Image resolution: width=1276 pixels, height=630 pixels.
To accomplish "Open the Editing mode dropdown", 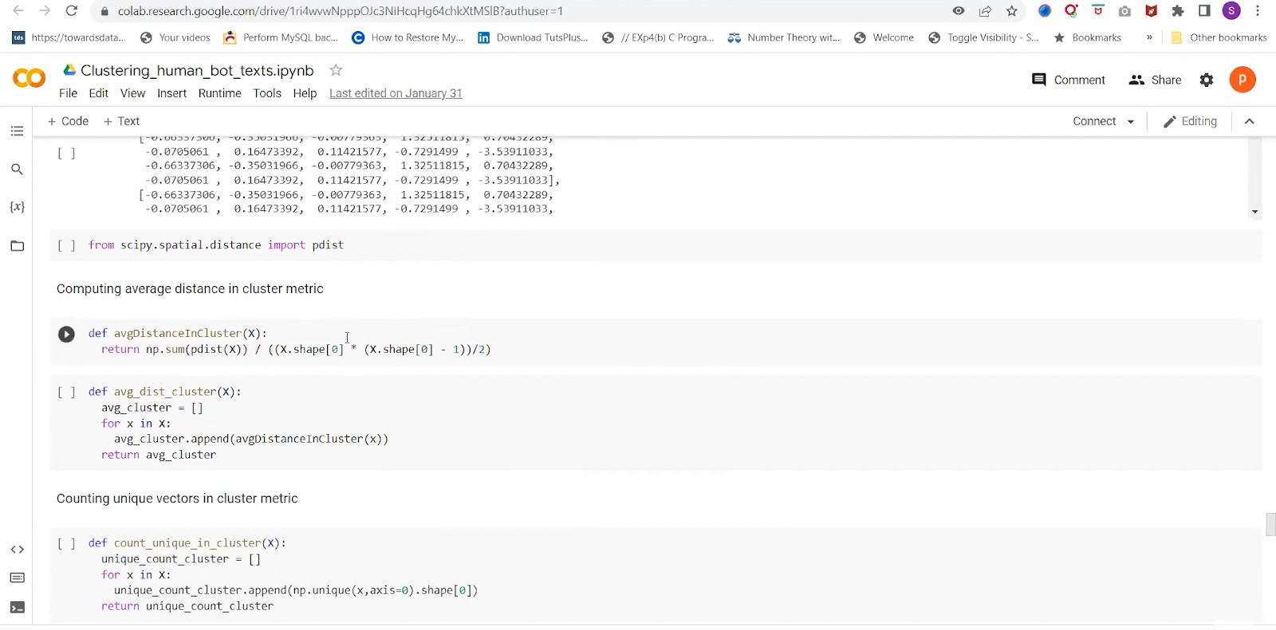I will pos(1190,121).
